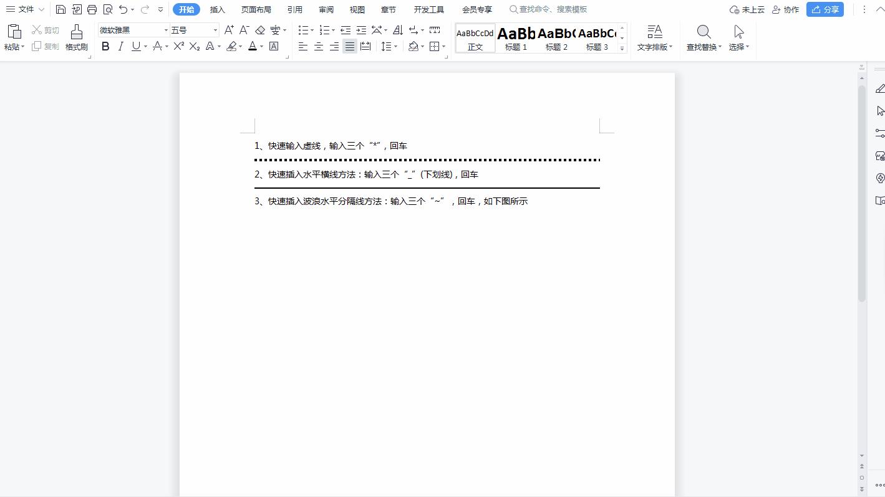Open the text highlight tool
The width and height of the screenshot is (885, 497).
click(231, 45)
